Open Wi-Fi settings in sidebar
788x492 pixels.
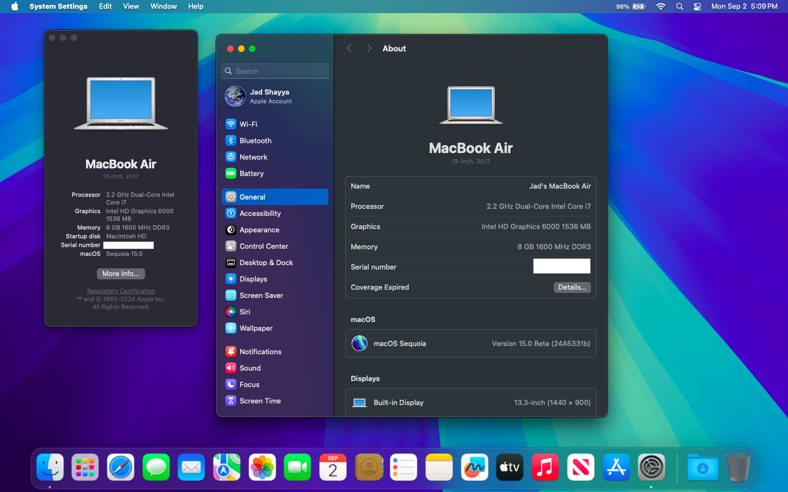[x=275, y=124]
